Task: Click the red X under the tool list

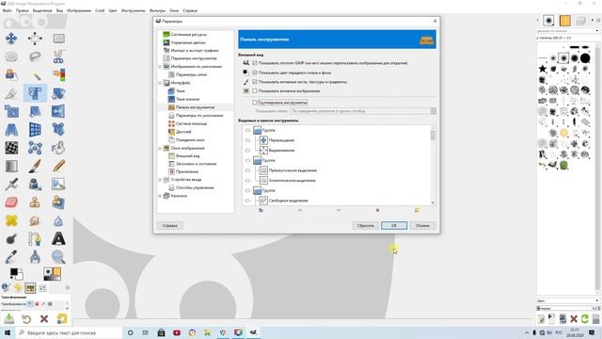Action: (377, 210)
